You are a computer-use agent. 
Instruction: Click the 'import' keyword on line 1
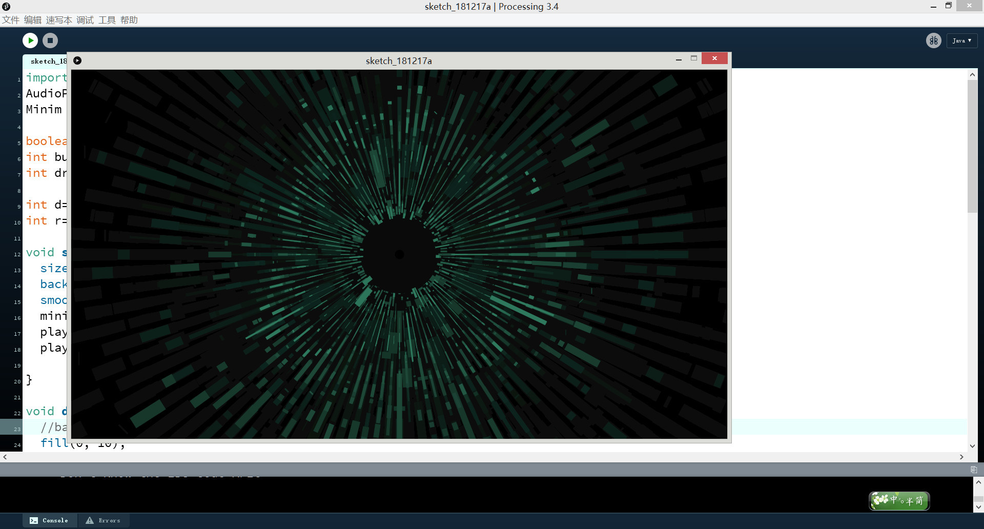pos(47,78)
